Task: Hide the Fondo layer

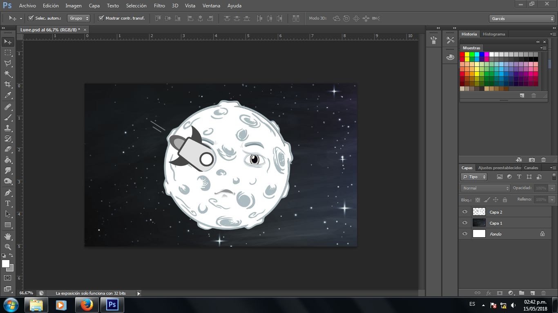Action: point(464,234)
